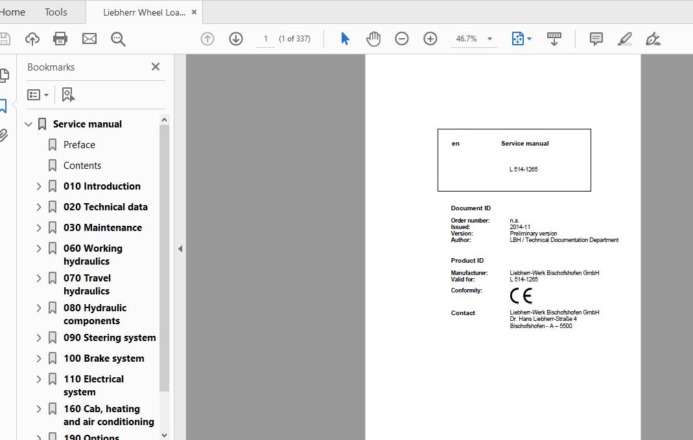
Task: Click the bookmarks vertical scrollbar thumb
Action: coord(165,258)
